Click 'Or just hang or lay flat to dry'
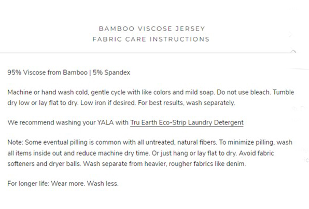 tap(194, 153)
